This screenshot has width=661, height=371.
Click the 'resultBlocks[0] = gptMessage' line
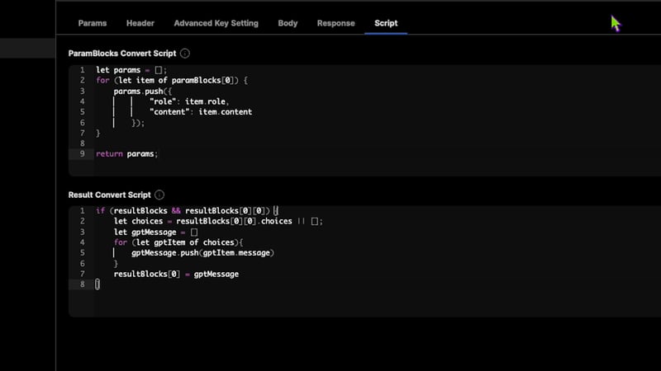(x=176, y=274)
